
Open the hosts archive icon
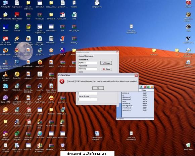[28, 28]
